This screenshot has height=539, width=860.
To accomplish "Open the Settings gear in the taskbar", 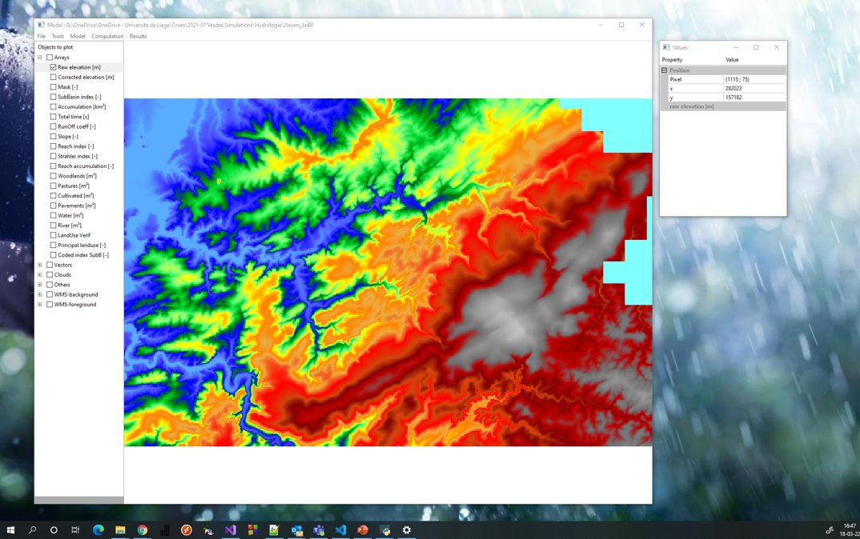I will tap(406, 529).
